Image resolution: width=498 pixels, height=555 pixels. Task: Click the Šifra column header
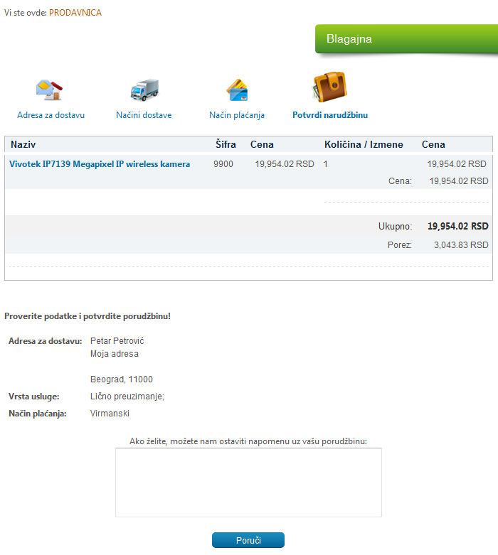[226, 144]
